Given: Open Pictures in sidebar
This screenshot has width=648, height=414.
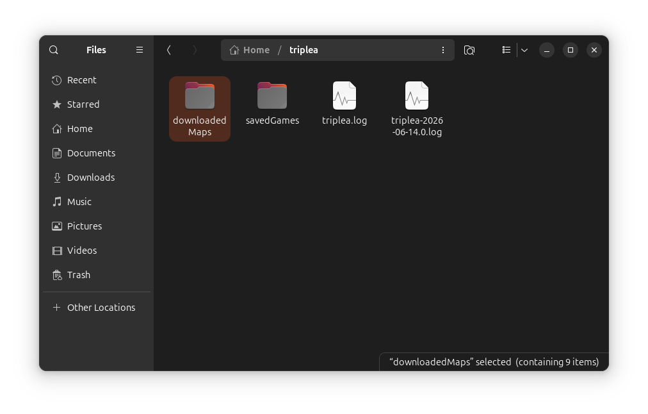Looking at the screenshot, I should (x=97, y=226).
